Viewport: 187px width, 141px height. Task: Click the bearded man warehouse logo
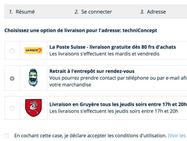(33, 78)
